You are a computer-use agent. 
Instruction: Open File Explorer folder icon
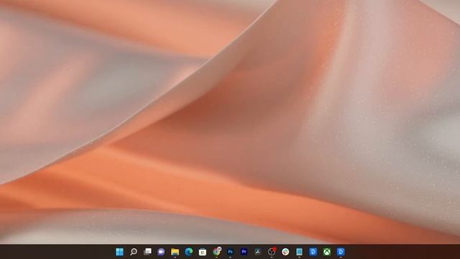click(175, 252)
